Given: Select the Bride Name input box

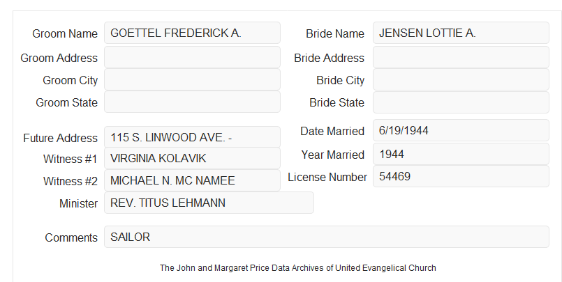Looking at the screenshot, I should (x=461, y=33).
